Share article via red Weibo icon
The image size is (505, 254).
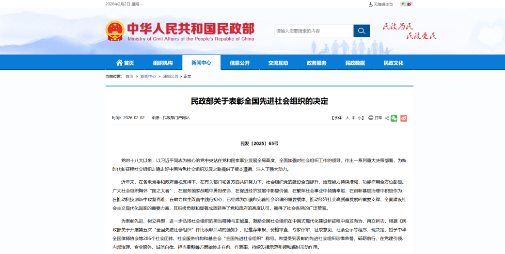404,118
